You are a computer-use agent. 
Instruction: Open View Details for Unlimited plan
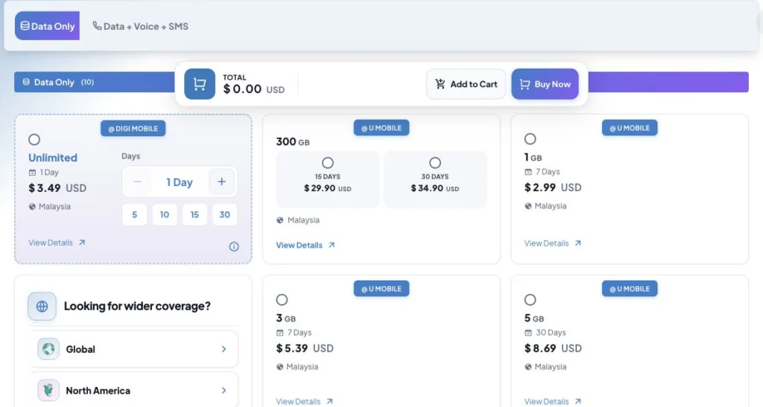(x=57, y=243)
